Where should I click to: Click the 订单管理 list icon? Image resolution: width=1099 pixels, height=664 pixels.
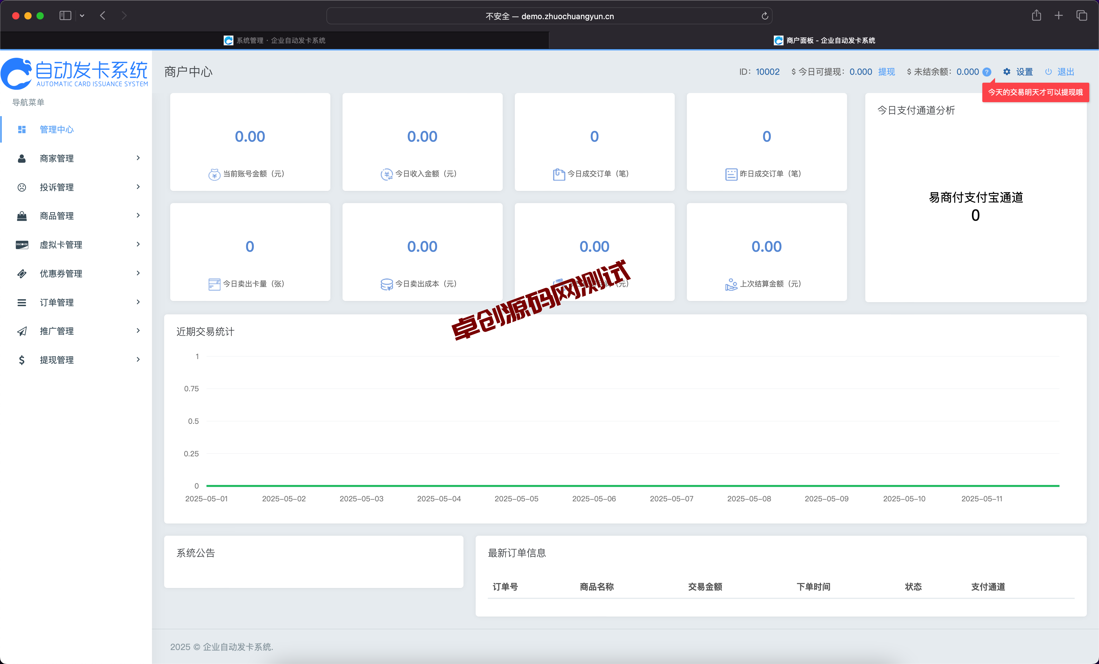(22, 303)
